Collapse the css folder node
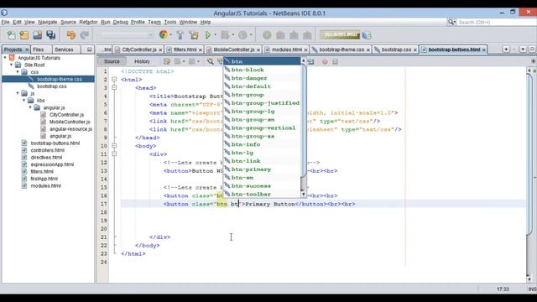This screenshot has width=537, height=302. (18, 72)
